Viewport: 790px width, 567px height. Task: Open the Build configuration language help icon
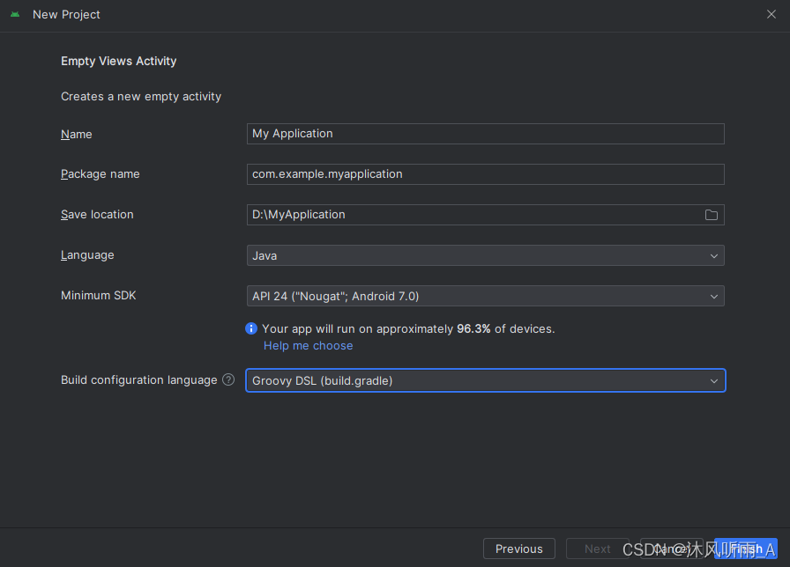click(x=228, y=379)
